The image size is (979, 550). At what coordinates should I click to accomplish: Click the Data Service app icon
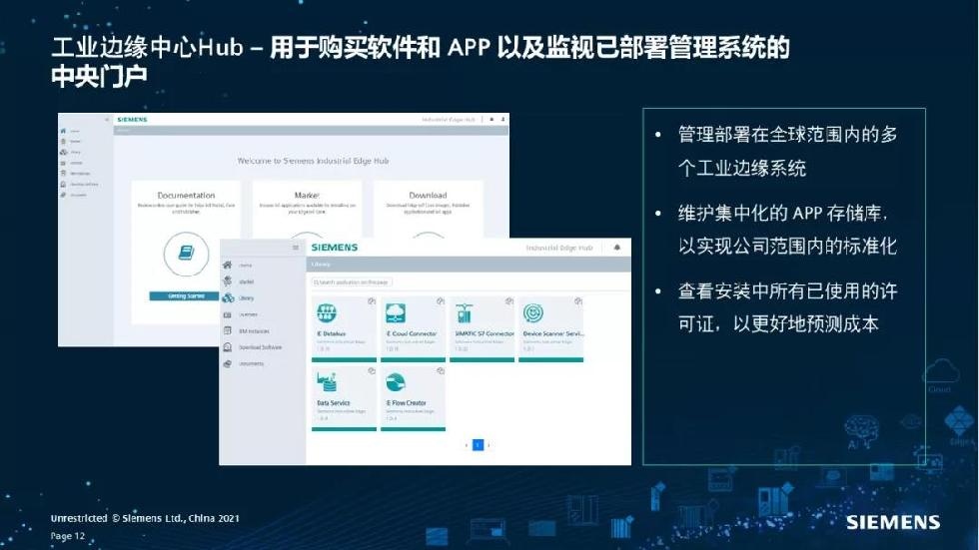[x=327, y=383]
